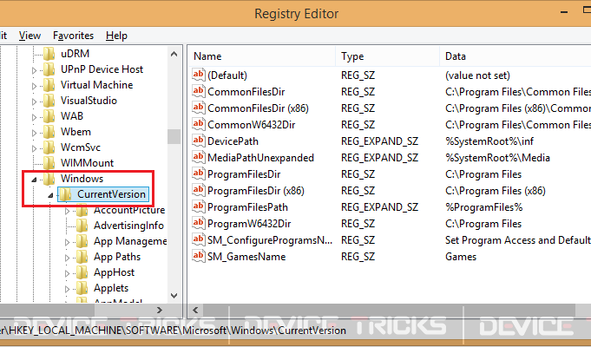Image resolution: width=591 pixels, height=347 pixels.
Task: Open the Favorites menu
Action: [73, 36]
